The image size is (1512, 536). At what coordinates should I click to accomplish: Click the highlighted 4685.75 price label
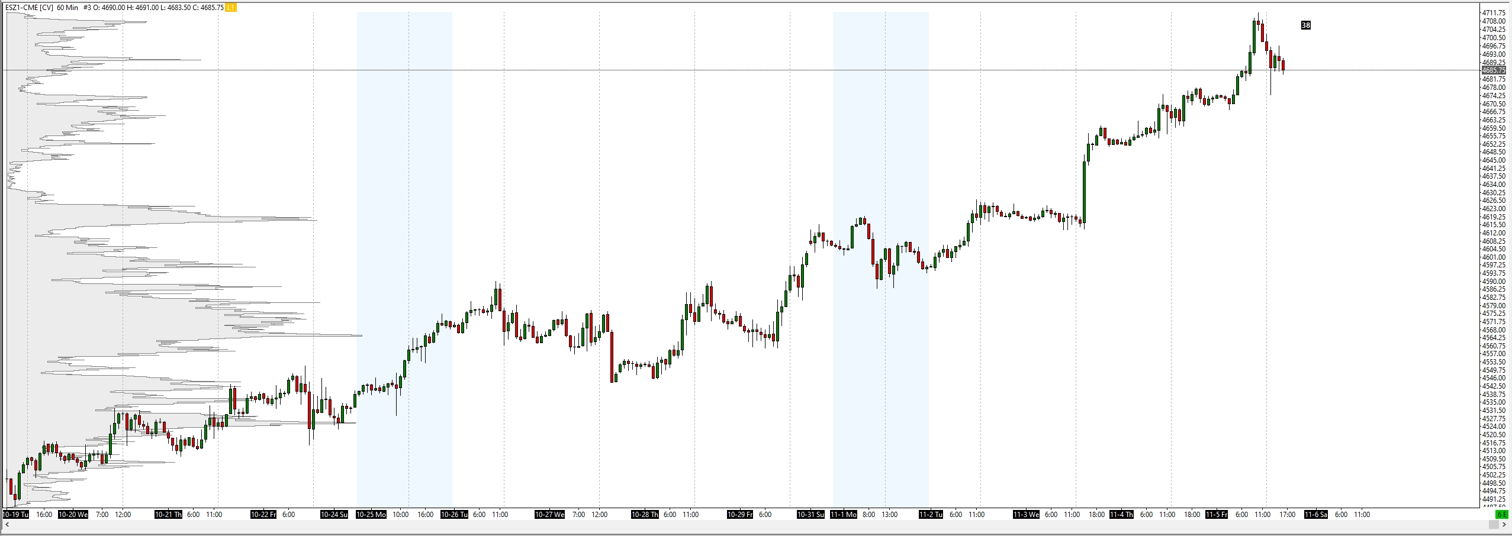(1493, 70)
